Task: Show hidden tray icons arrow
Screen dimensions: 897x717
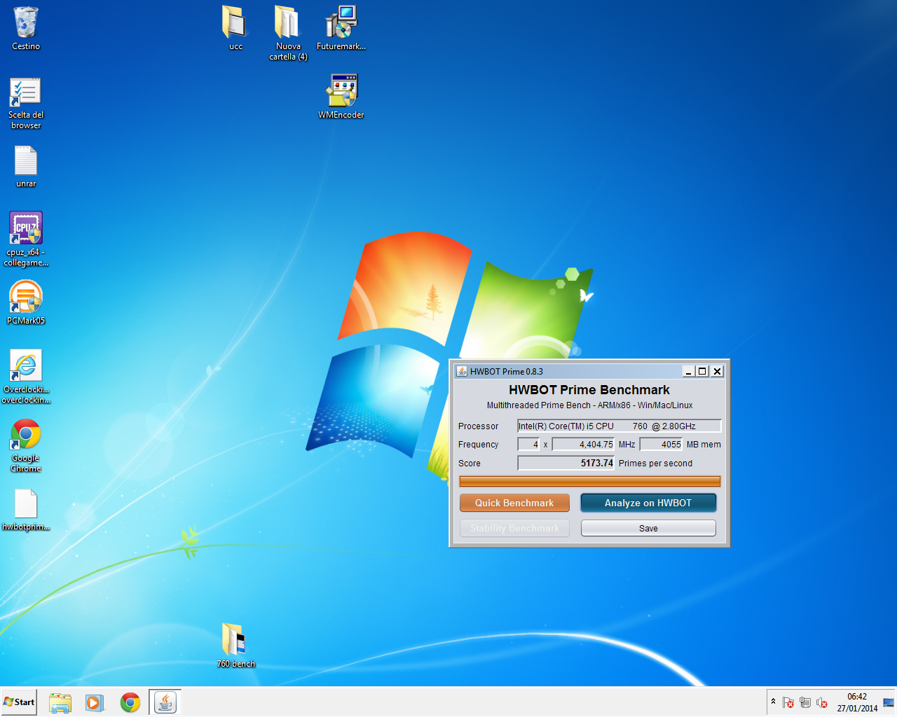Action: click(x=773, y=702)
